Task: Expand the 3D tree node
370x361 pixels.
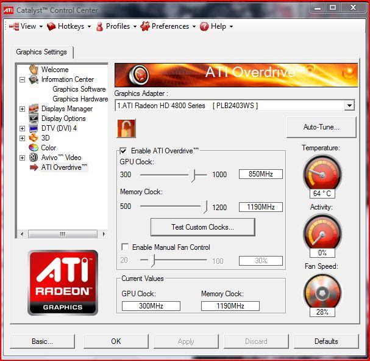Action: point(22,138)
